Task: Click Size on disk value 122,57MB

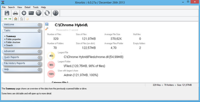Action: click(x=89, y=48)
